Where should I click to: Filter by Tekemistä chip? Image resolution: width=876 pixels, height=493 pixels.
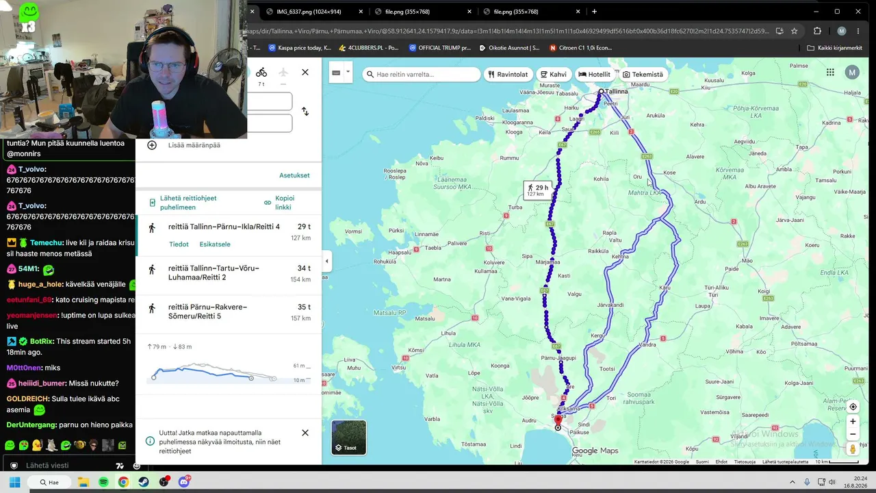[x=643, y=74]
